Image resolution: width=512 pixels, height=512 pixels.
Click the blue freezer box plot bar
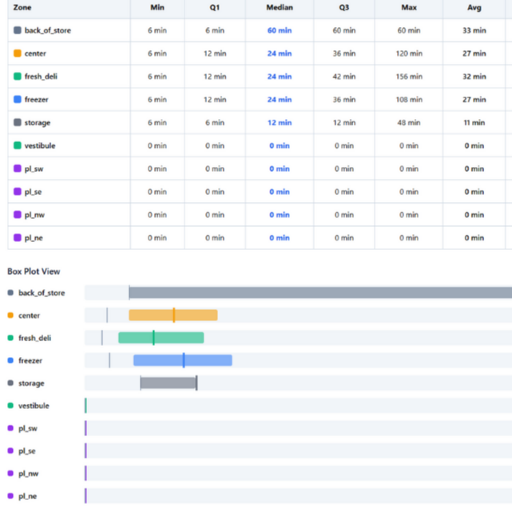[183, 360]
